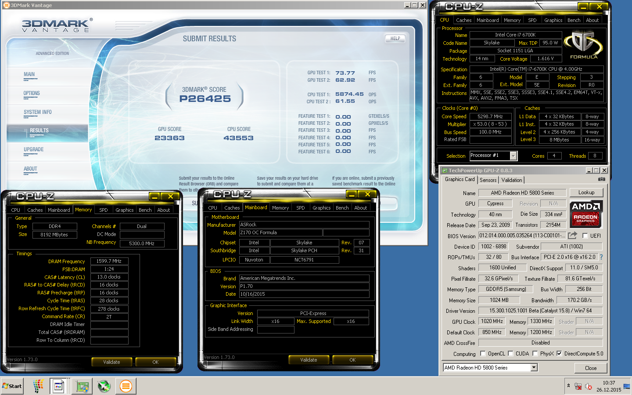Click the network tray icon
Screen dimensions: 632x395
click(578, 387)
